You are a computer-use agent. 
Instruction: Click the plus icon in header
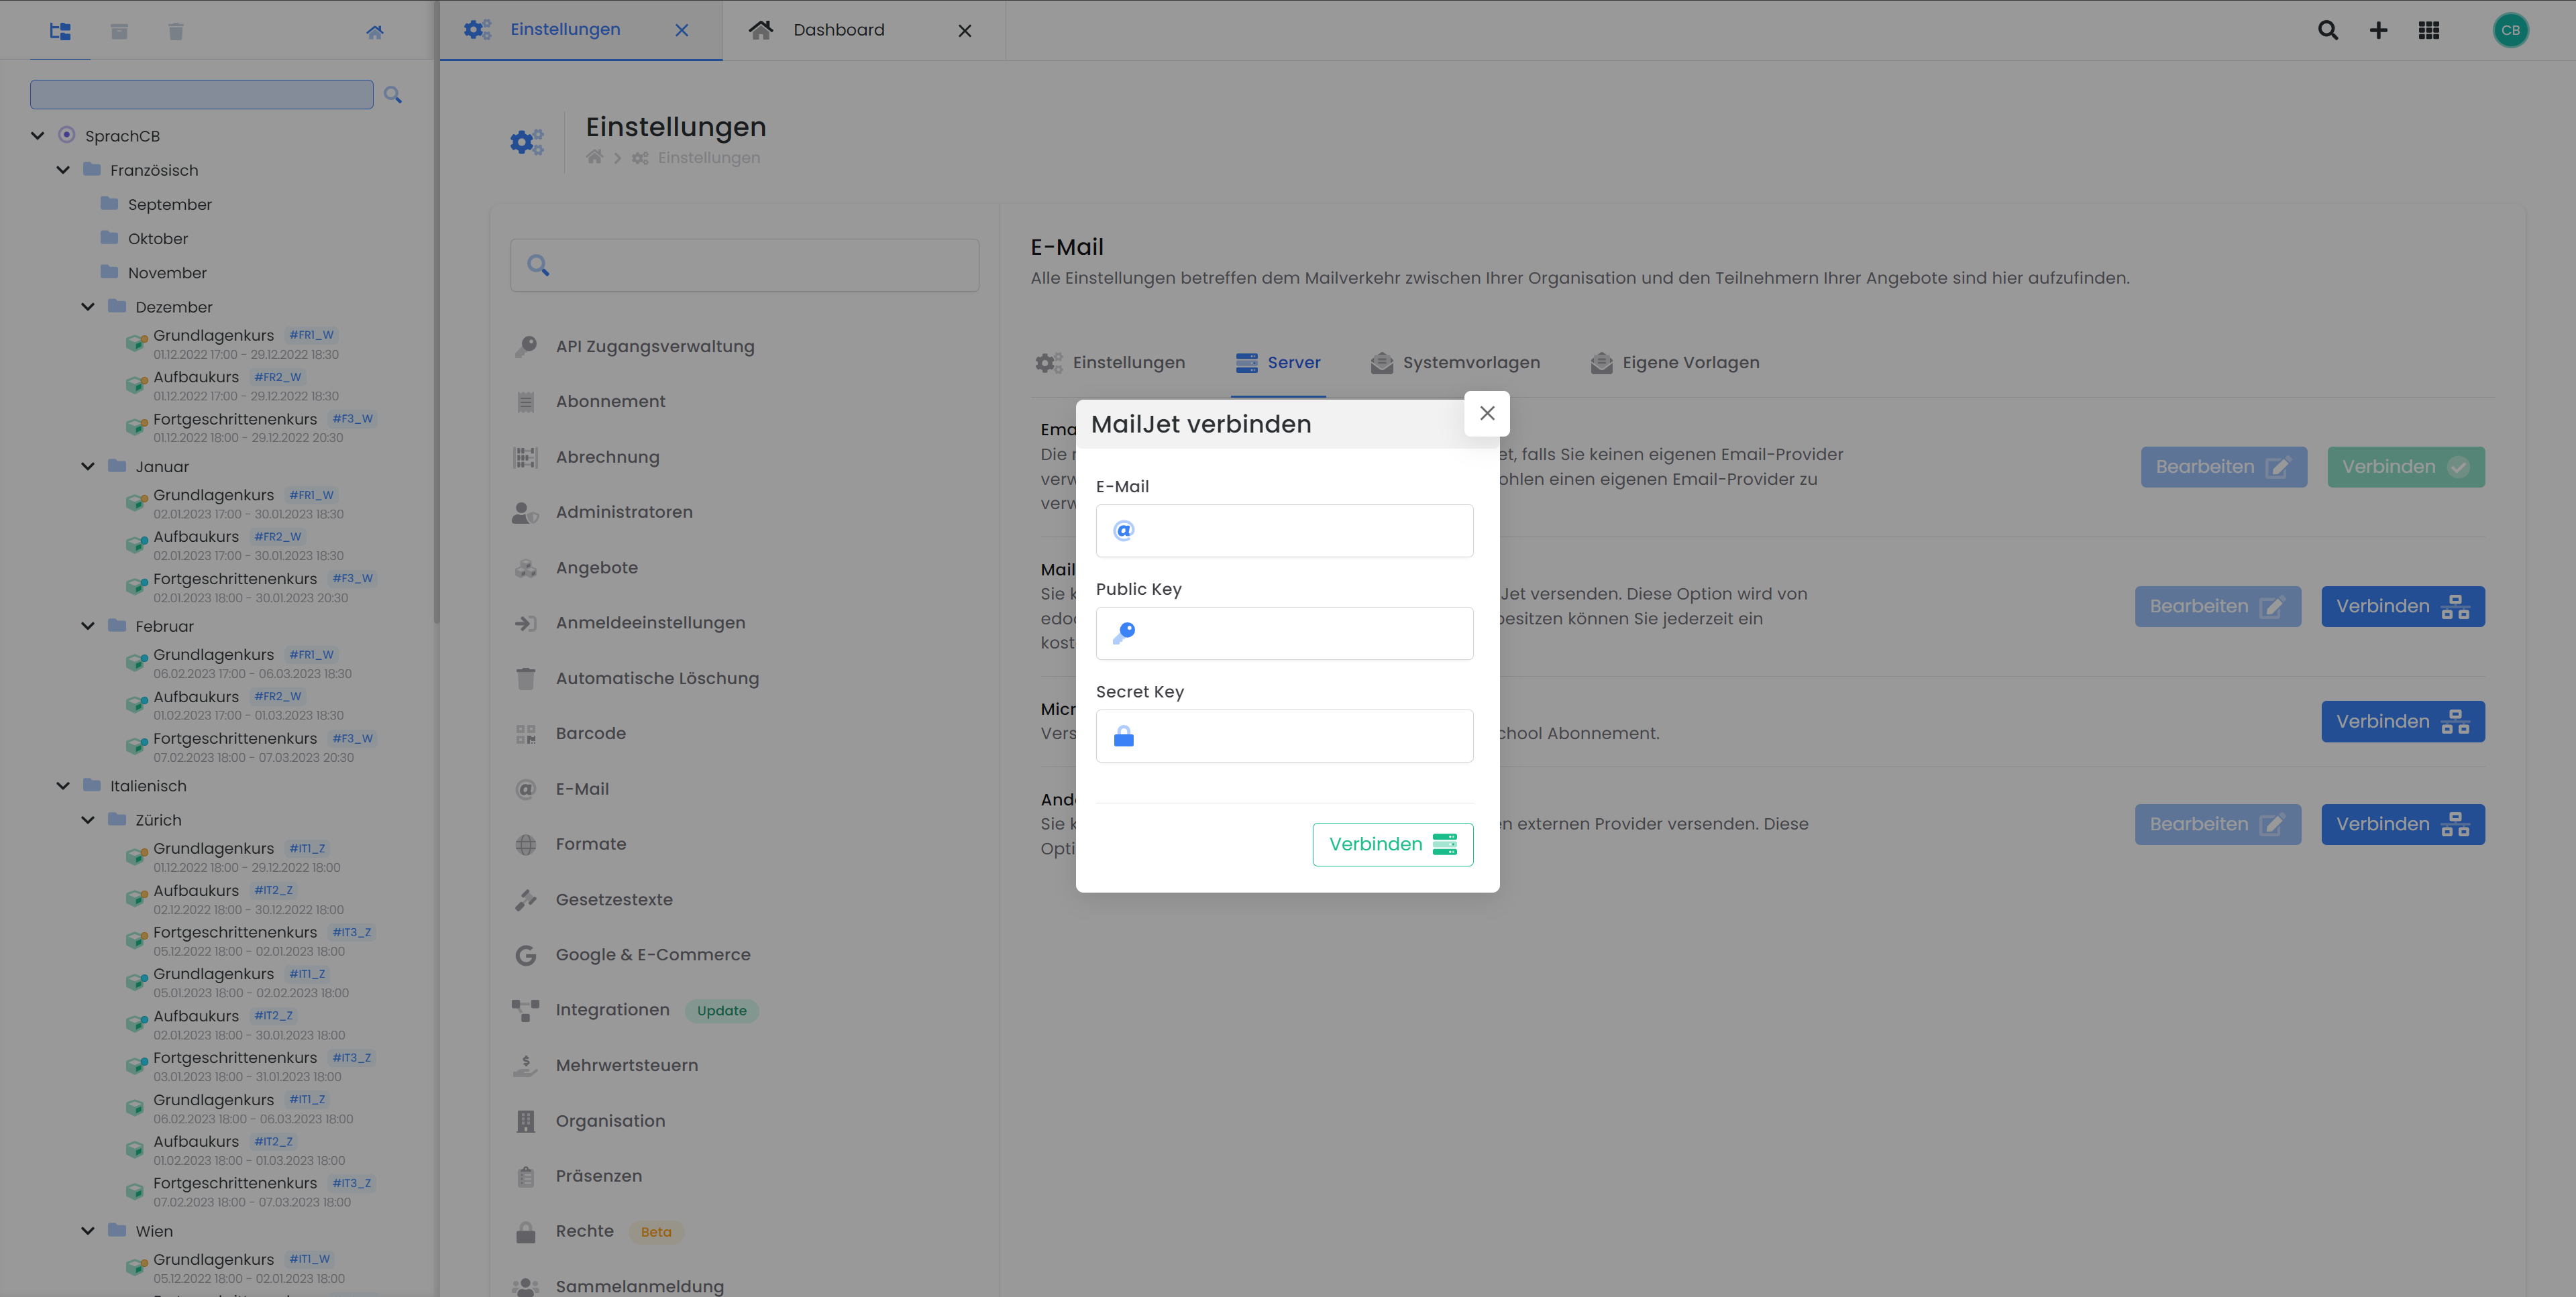coord(2378,30)
